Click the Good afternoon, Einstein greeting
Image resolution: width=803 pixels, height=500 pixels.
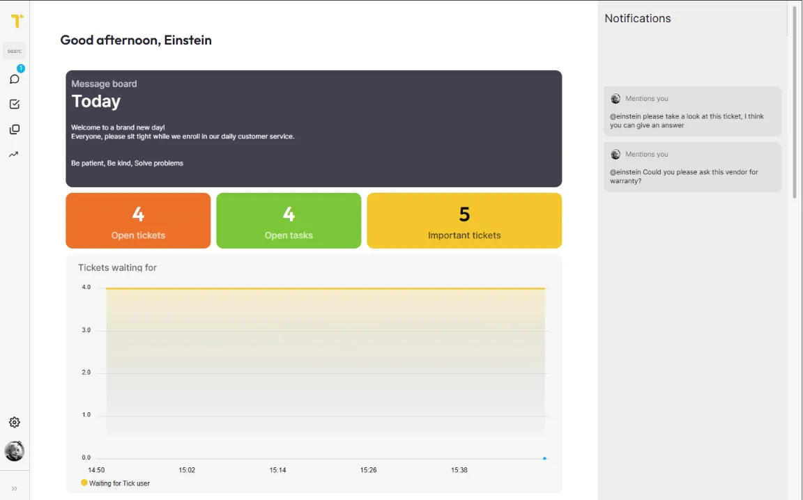[136, 40]
